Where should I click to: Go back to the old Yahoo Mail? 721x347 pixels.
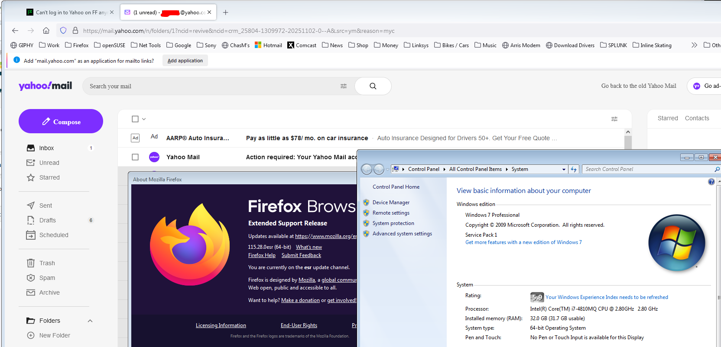pyautogui.click(x=639, y=86)
